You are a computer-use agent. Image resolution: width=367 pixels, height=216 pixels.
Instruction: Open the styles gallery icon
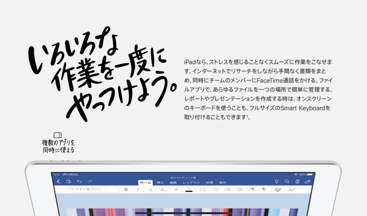pos(278,190)
